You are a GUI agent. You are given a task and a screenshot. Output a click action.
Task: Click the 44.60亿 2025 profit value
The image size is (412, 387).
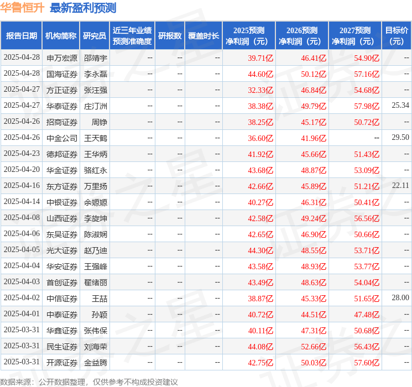(260, 74)
